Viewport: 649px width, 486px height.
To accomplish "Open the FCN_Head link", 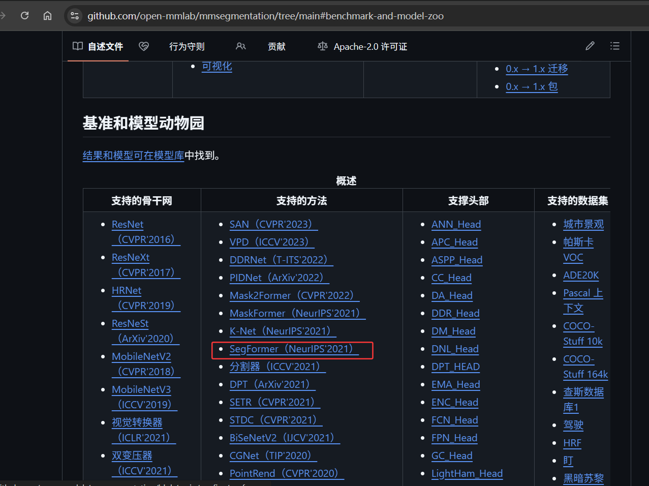I will pyautogui.click(x=454, y=420).
